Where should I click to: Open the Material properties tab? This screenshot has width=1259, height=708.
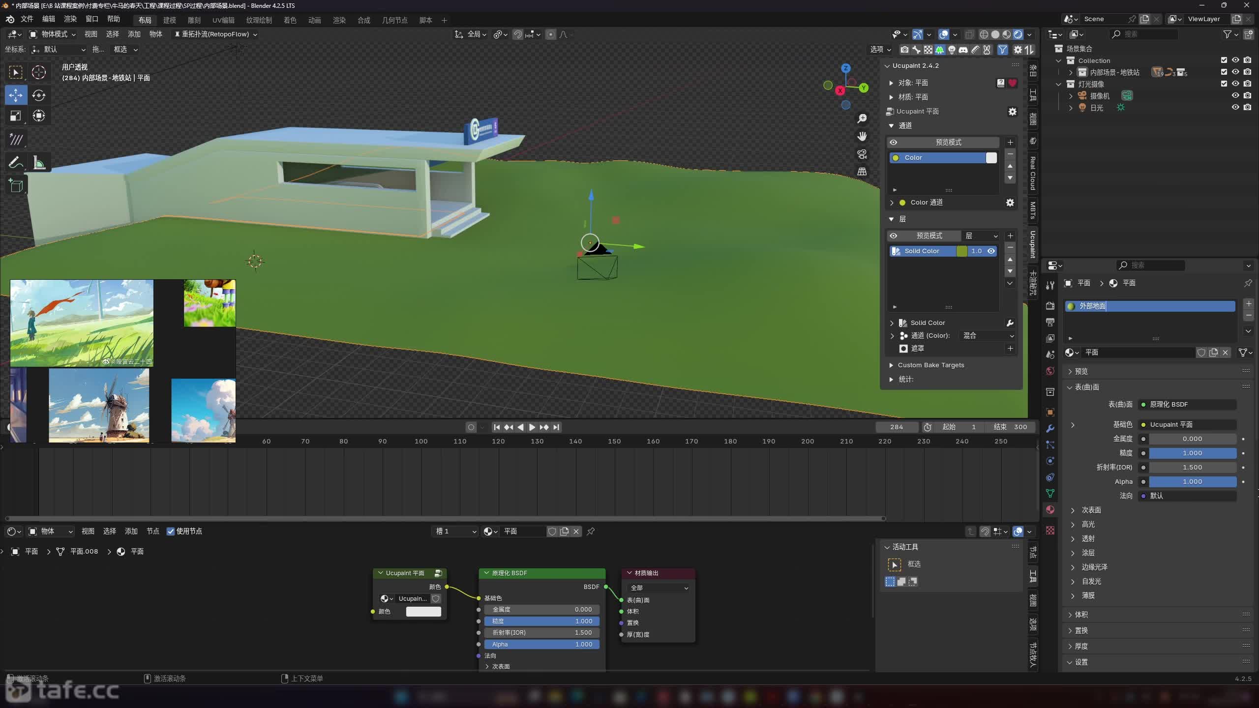click(x=1050, y=509)
